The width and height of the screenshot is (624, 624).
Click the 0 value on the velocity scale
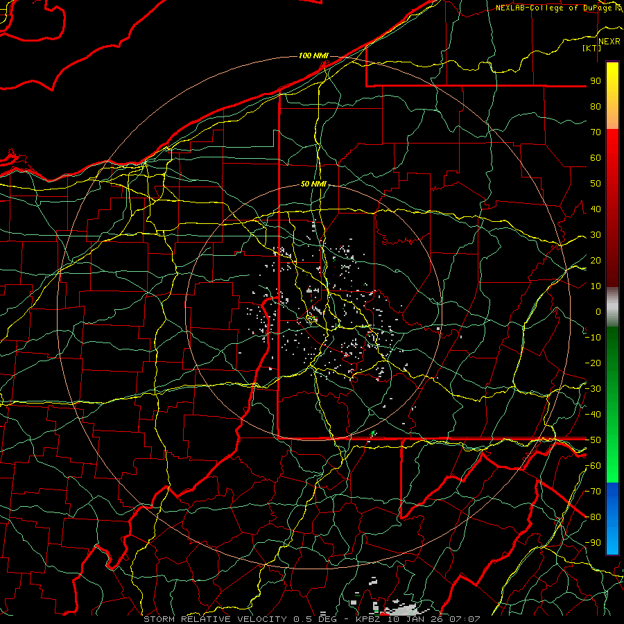tap(598, 311)
